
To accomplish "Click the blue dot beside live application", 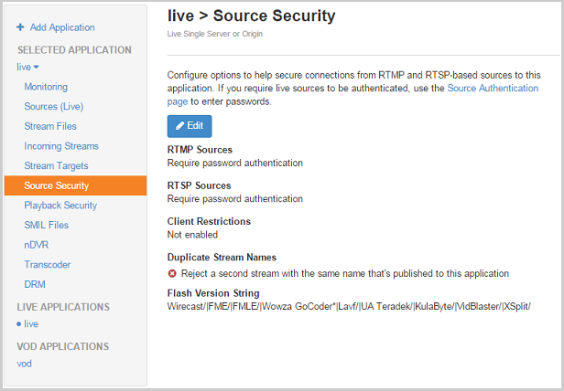I will coord(20,324).
